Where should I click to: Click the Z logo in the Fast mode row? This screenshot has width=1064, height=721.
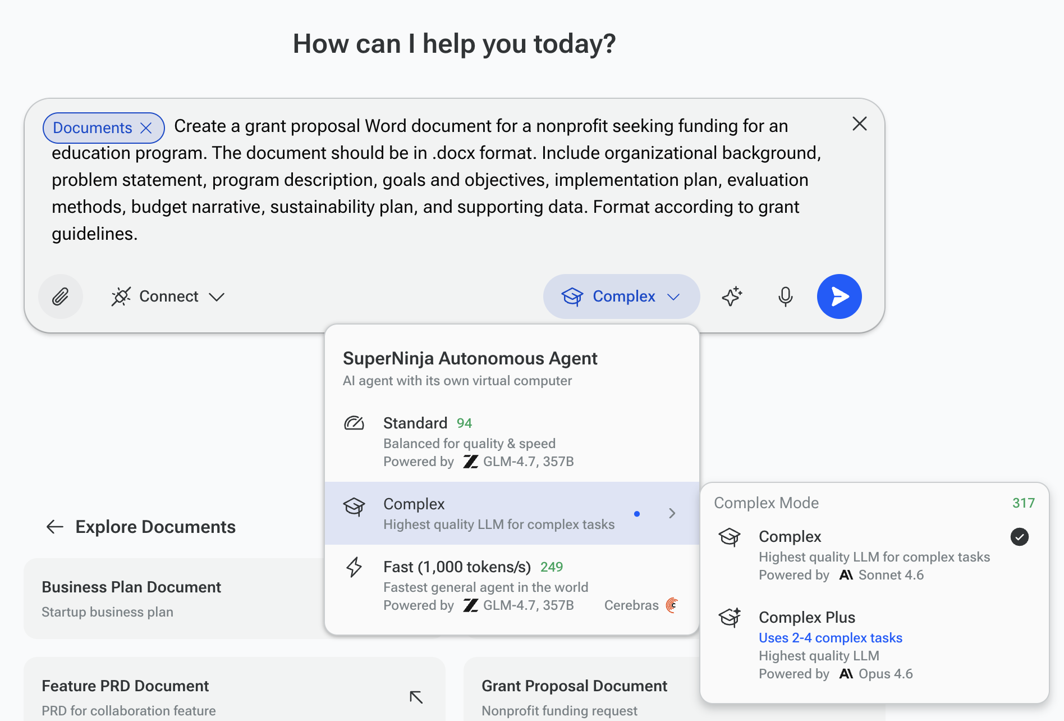(x=471, y=605)
